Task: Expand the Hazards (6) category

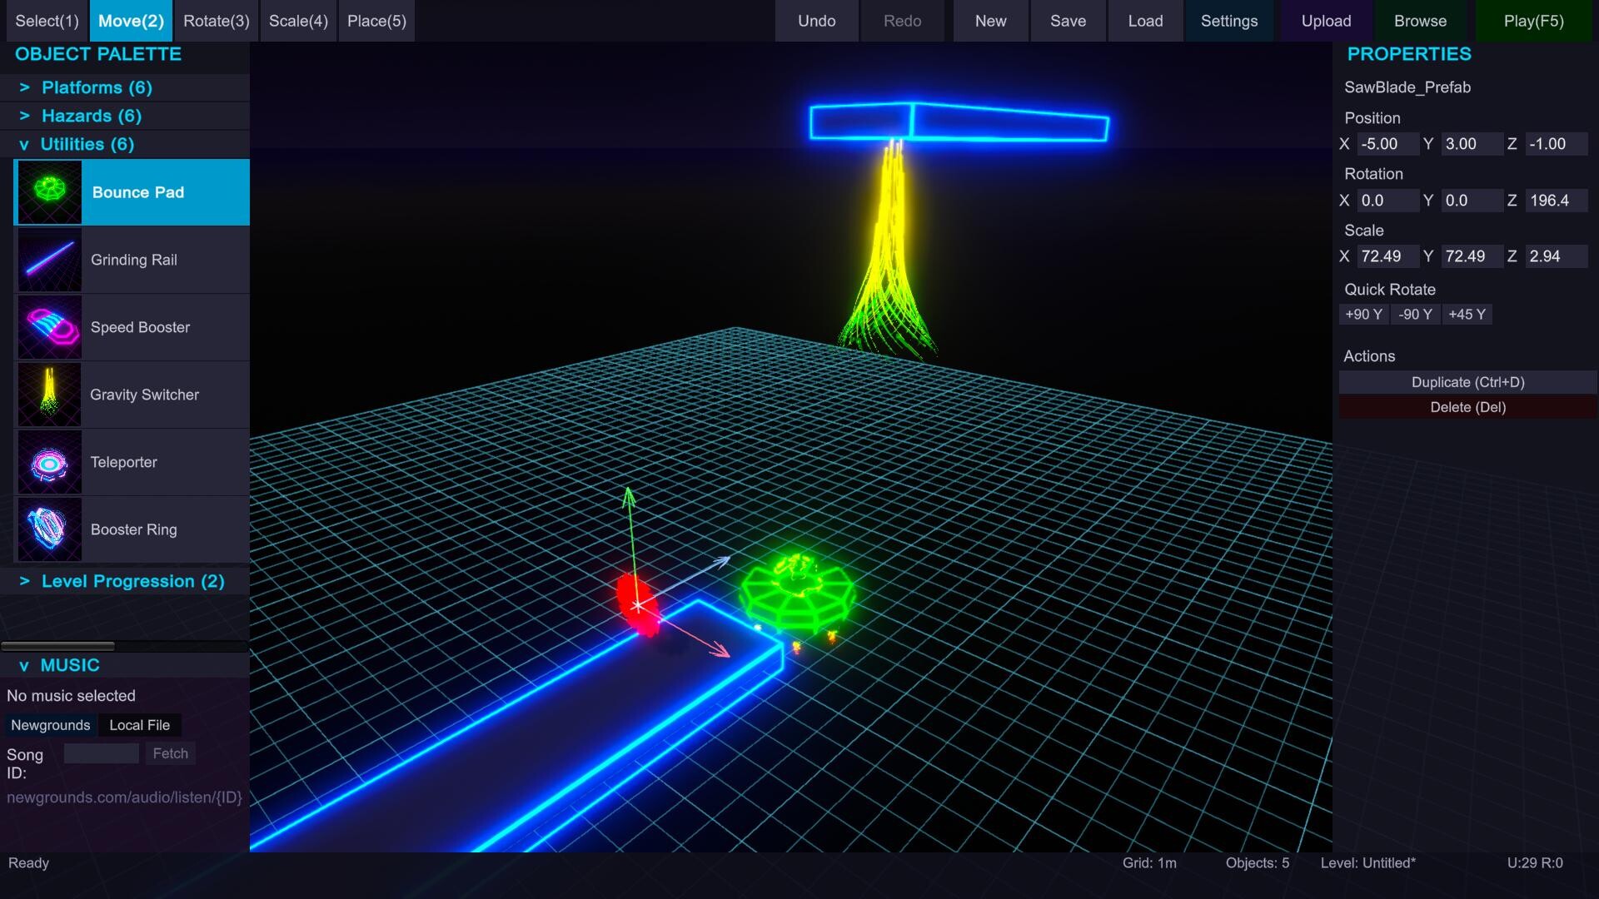Action: coord(92,116)
